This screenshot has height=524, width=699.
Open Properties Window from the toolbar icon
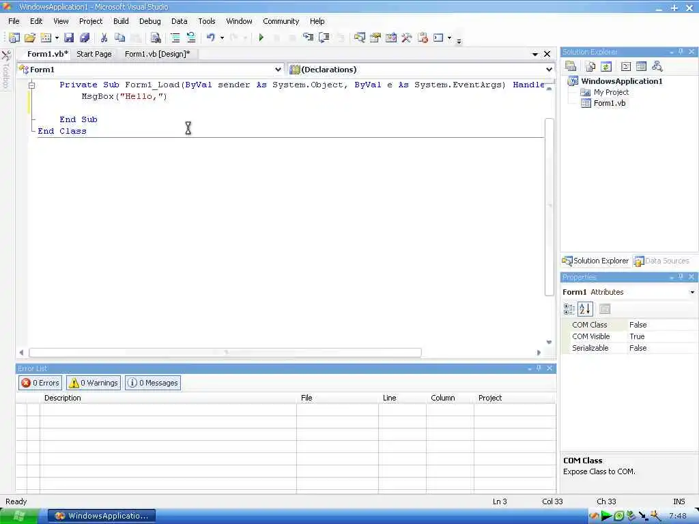[x=375, y=38]
